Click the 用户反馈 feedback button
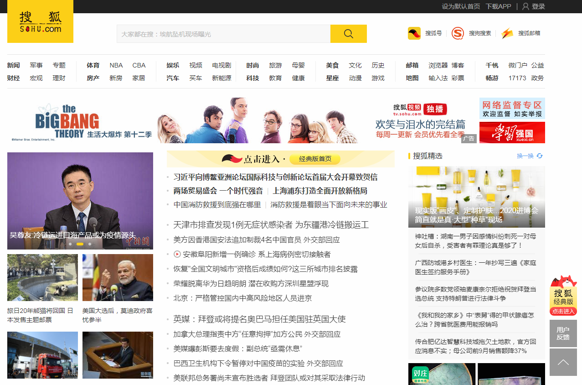 [563, 333]
